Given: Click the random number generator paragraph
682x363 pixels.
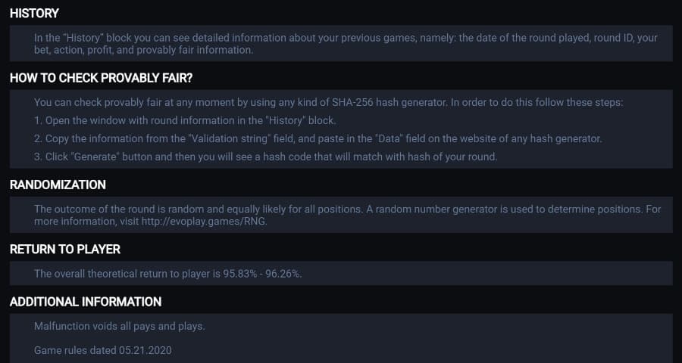Looking at the screenshot, I should (348, 216).
